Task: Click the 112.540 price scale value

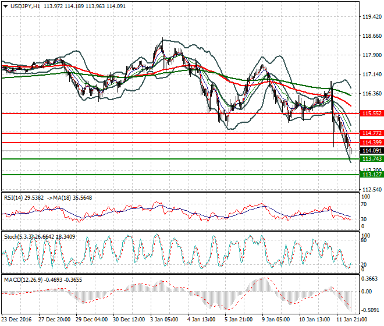Action: click(372, 189)
